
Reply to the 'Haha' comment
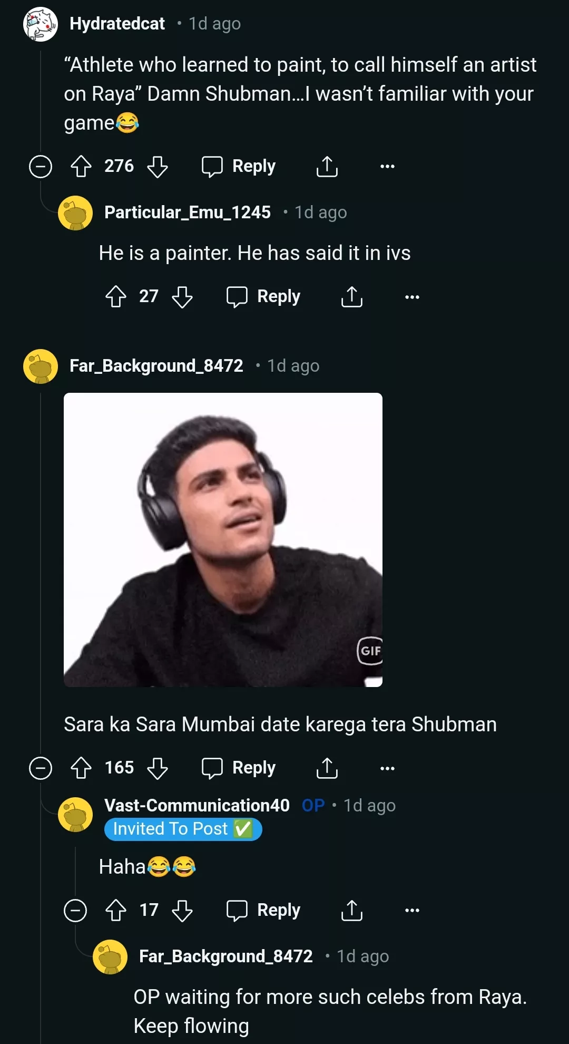coord(263,911)
